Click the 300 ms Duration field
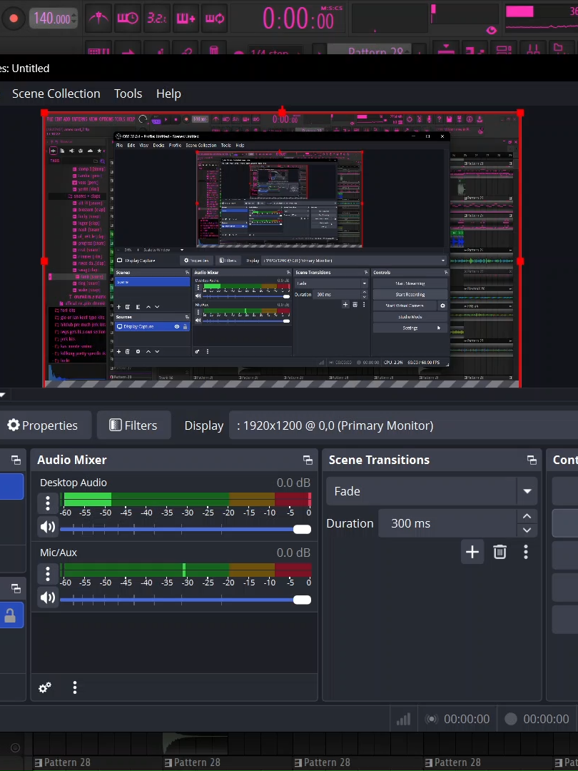The height and width of the screenshot is (771, 578). 447,523
